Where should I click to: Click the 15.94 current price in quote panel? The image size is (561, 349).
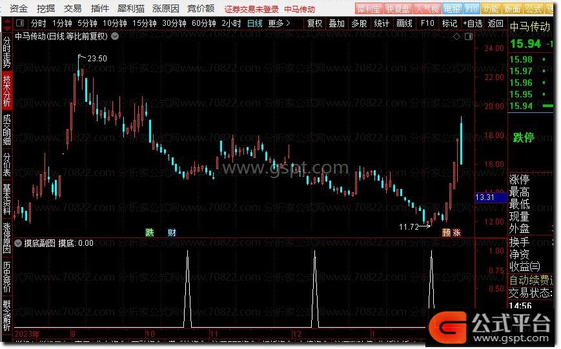pyautogui.click(x=525, y=44)
